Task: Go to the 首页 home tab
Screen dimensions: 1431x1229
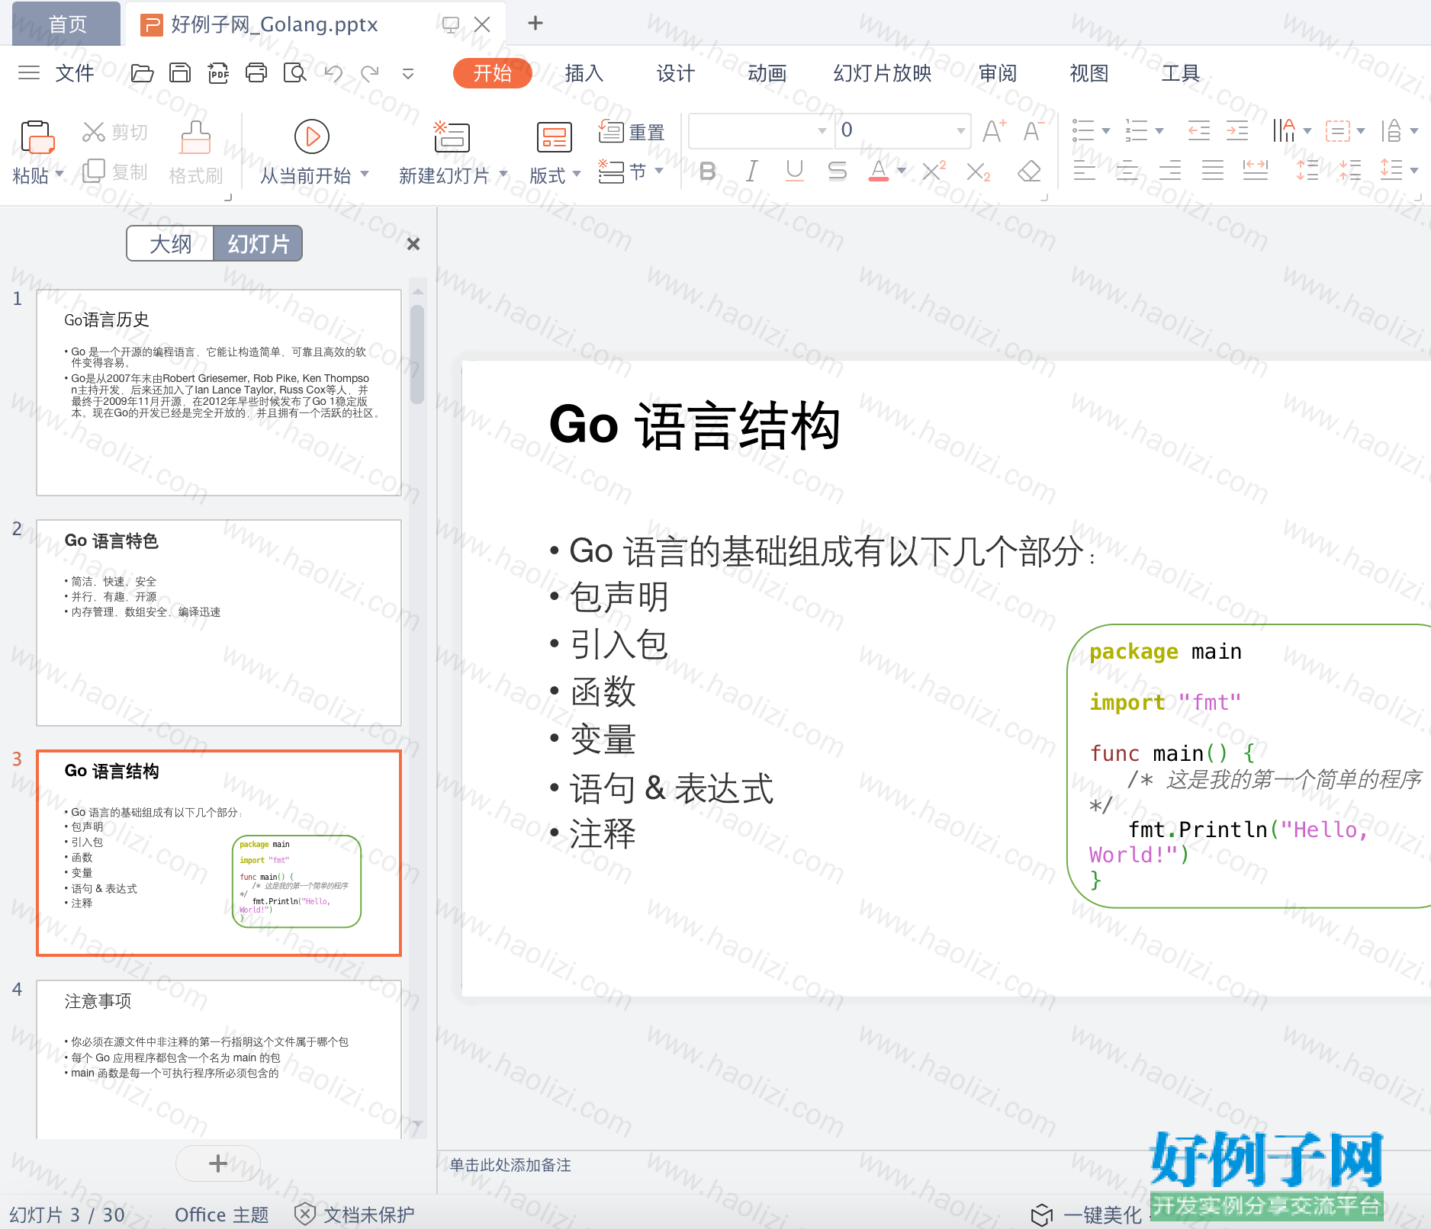Action: pos(66,24)
